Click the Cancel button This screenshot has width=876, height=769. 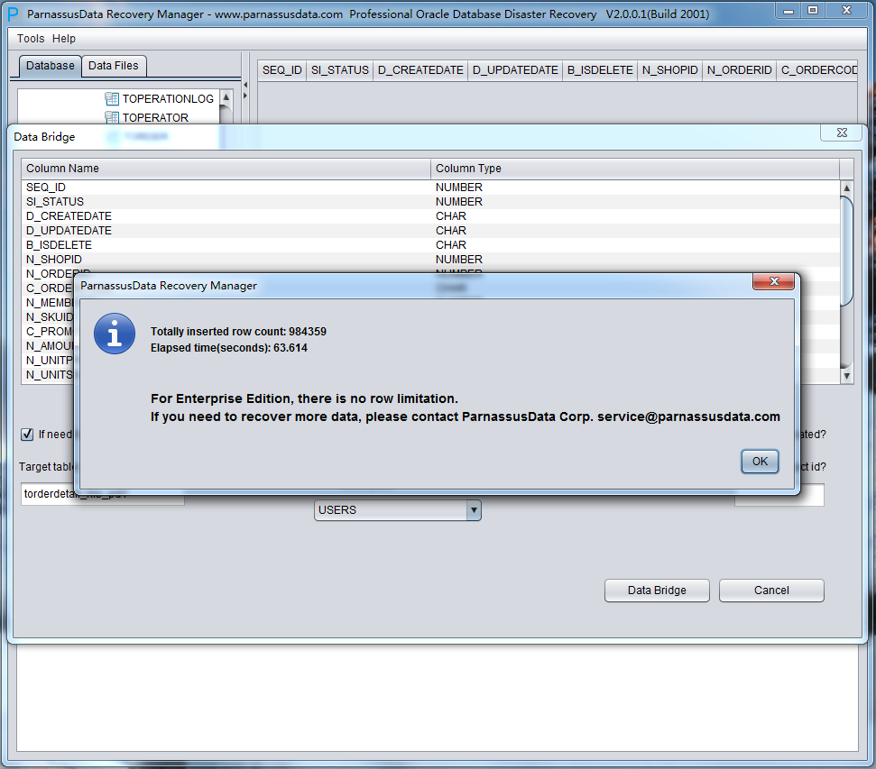click(771, 590)
